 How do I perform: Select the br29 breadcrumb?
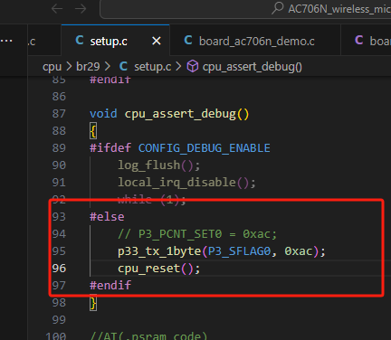coord(88,66)
